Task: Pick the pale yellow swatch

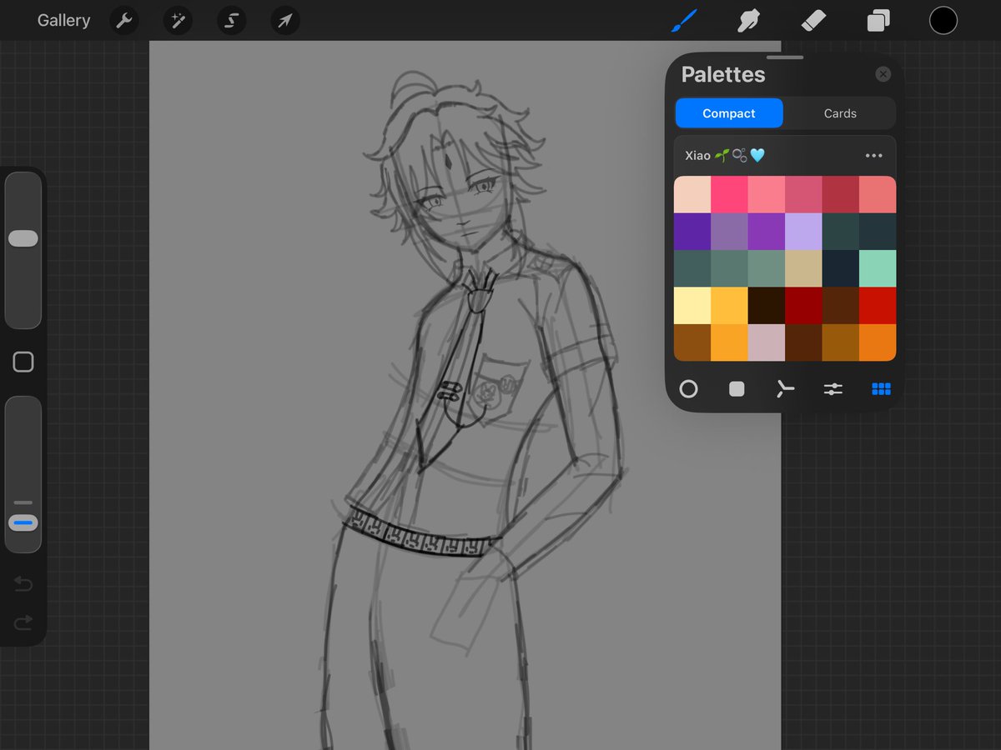Action: coord(692,306)
